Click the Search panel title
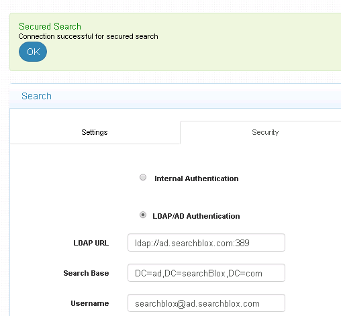Screen dimensions: 341x316 point(36,96)
